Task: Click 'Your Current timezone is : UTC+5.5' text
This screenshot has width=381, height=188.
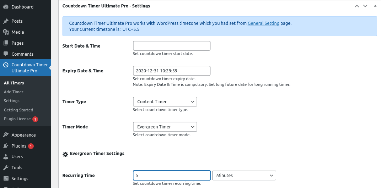Action: pyautogui.click(x=104, y=29)
